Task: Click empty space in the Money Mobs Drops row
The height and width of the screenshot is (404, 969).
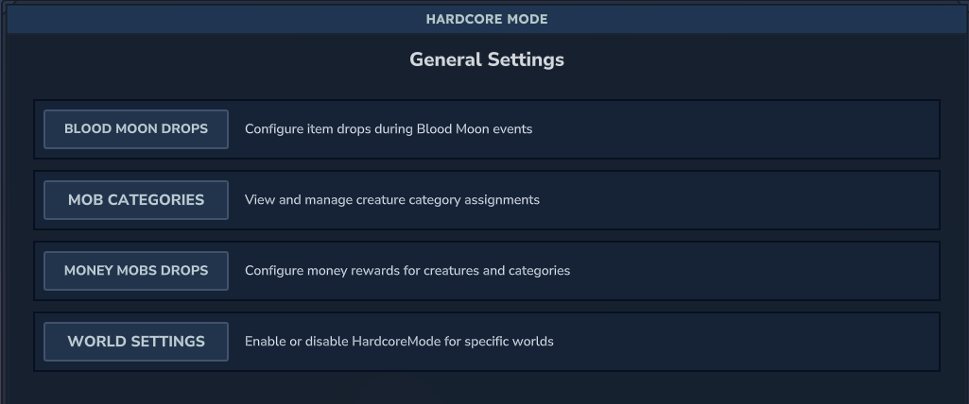Action: click(754, 271)
